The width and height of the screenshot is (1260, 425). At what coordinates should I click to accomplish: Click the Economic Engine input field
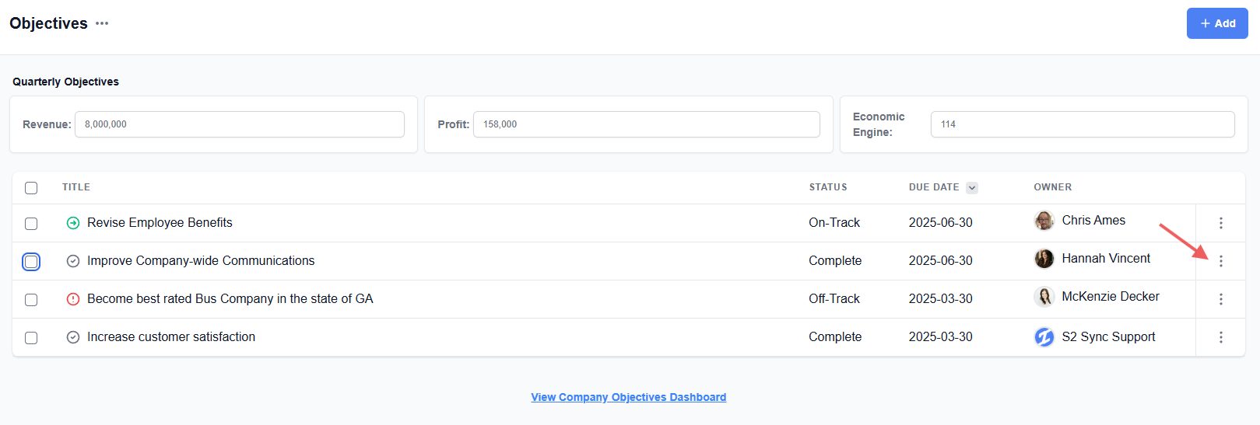click(1082, 124)
